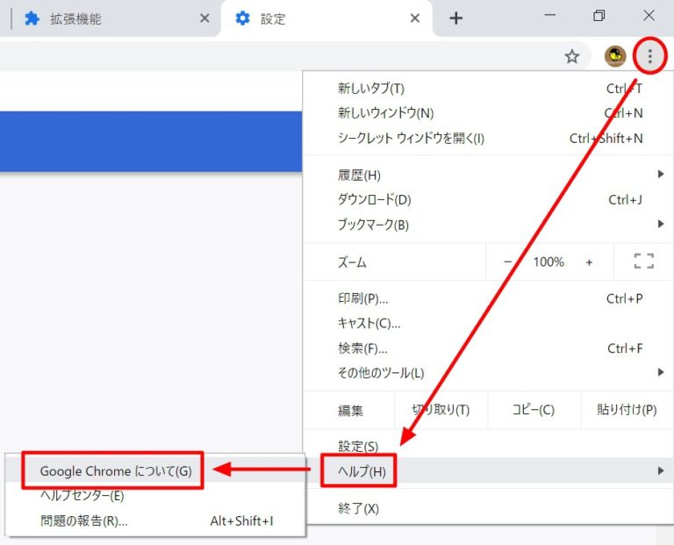The height and width of the screenshot is (545, 674).
Task: Click the fullscreen icon in Zoom row
Action: [x=643, y=262]
